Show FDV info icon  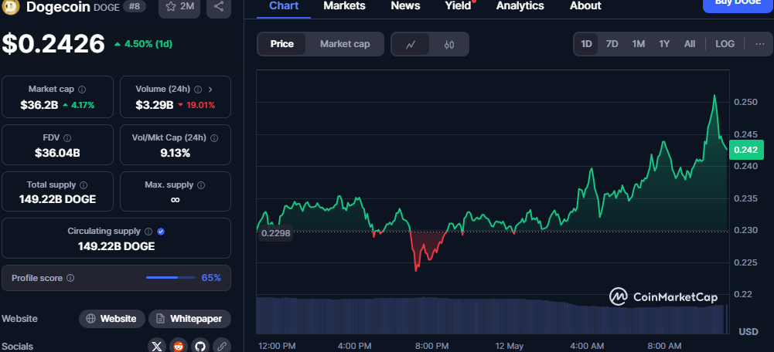(x=67, y=138)
